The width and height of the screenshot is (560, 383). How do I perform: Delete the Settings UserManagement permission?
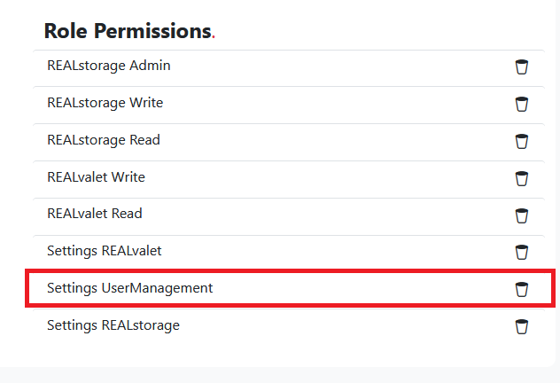(x=521, y=289)
